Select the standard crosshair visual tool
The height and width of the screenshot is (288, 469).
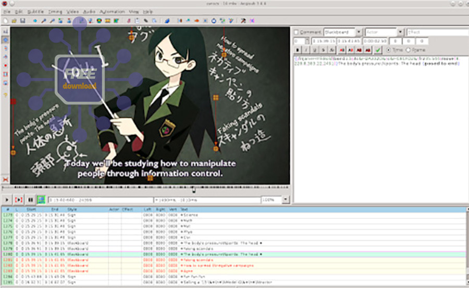coord(5,31)
